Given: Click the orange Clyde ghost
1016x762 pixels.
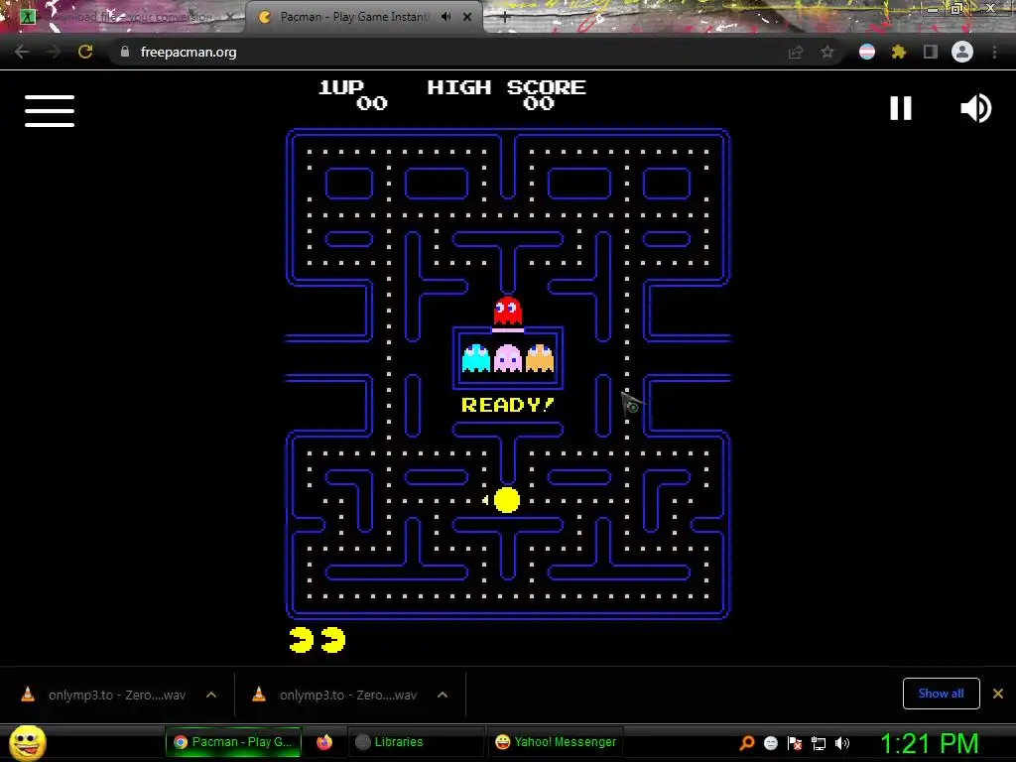Looking at the screenshot, I should (x=540, y=358).
